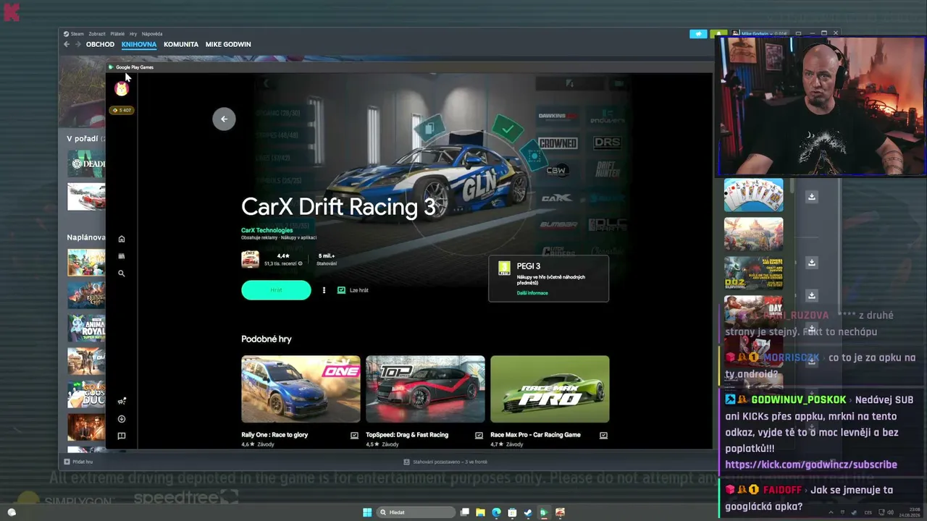Open the TopSpeed: Drag & Fast Racing thumbnail
This screenshot has height=521, width=927.
click(x=425, y=389)
